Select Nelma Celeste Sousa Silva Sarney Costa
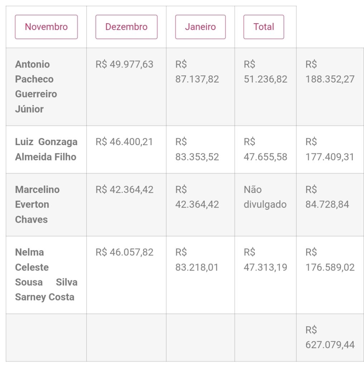The image size is (364, 366). click(46, 274)
